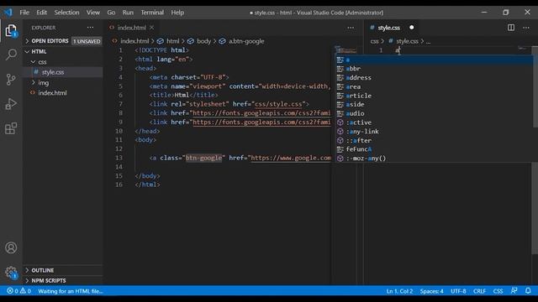Open the File menu
The height and width of the screenshot is (302, 538).
(24, 13)
